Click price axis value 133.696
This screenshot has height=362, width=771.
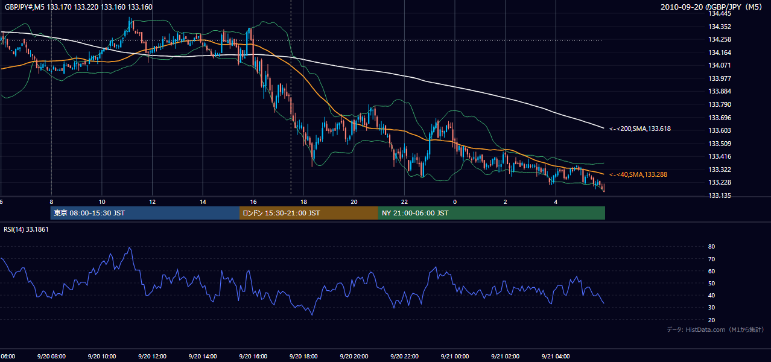point(719,118)
